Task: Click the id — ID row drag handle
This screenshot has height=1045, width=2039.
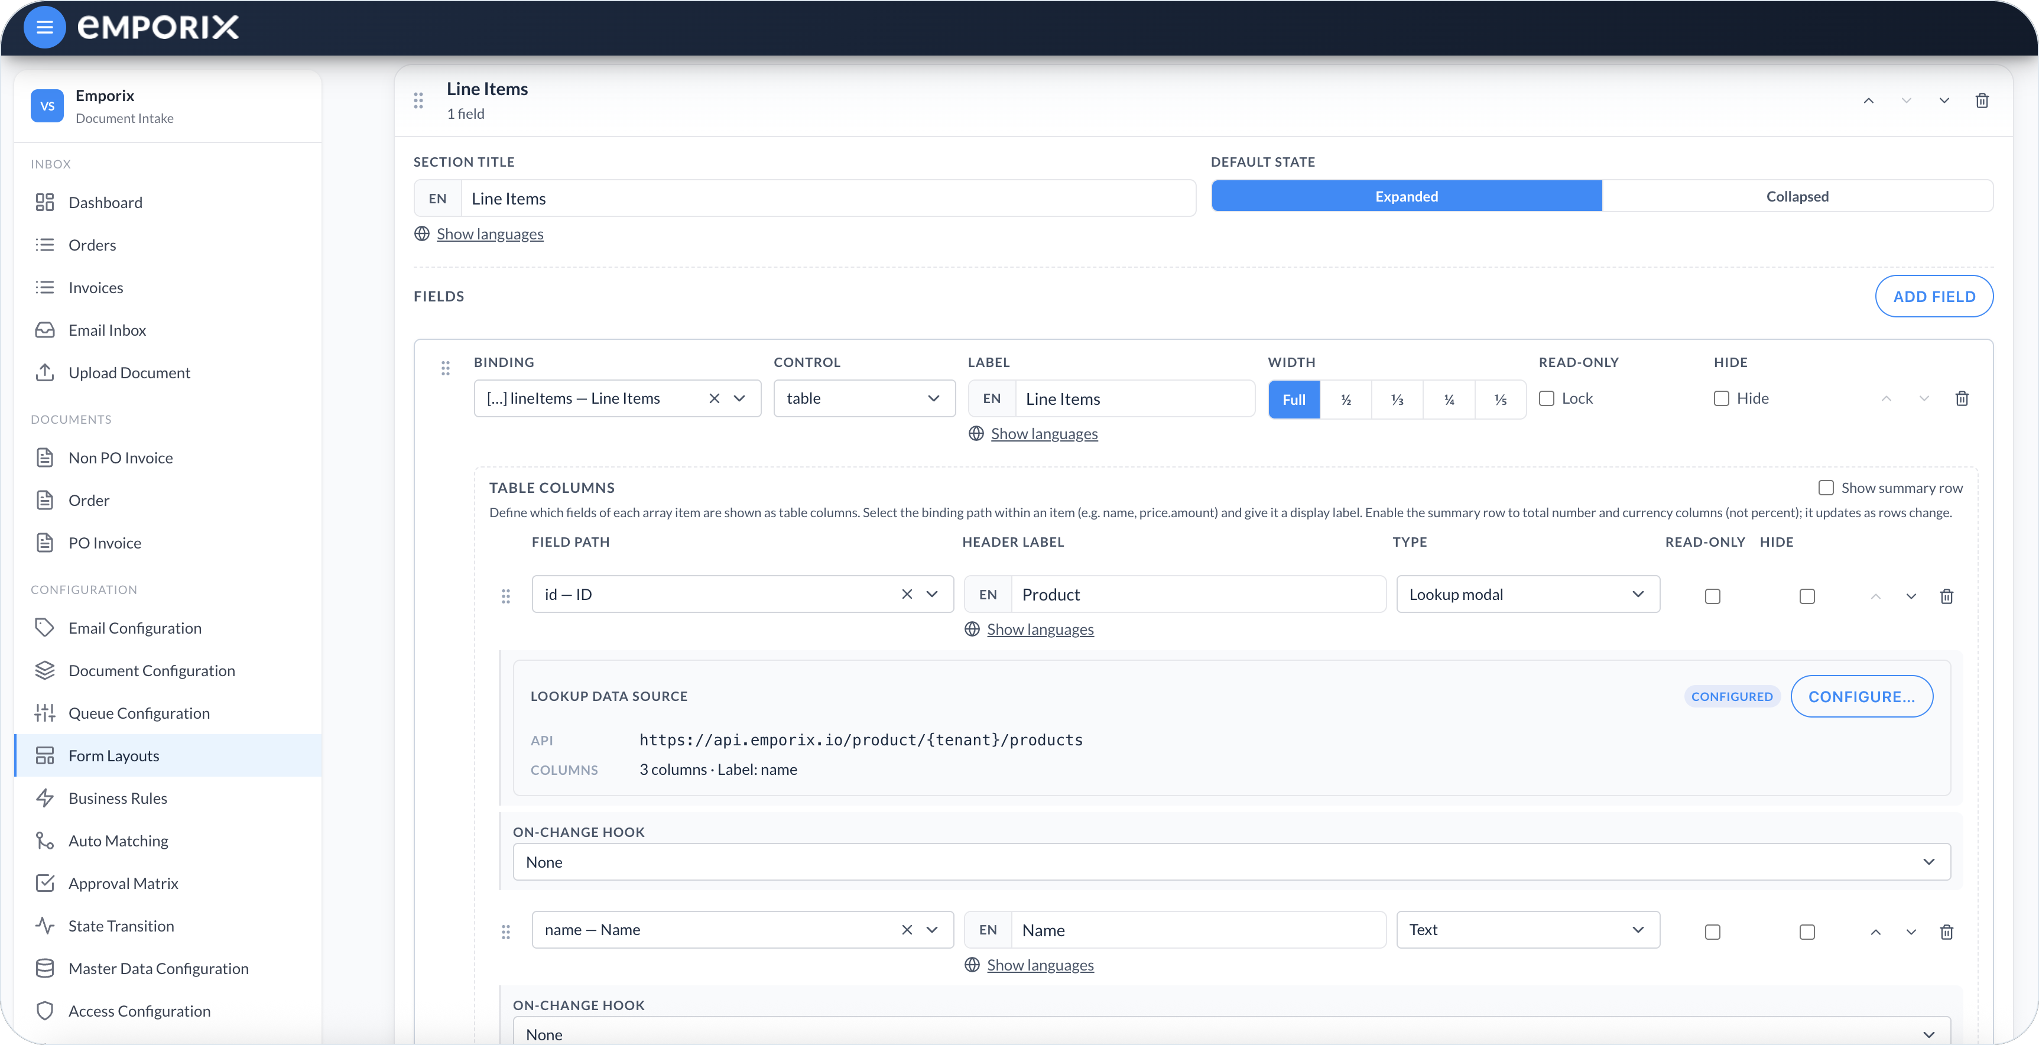Action: [506, 596]
